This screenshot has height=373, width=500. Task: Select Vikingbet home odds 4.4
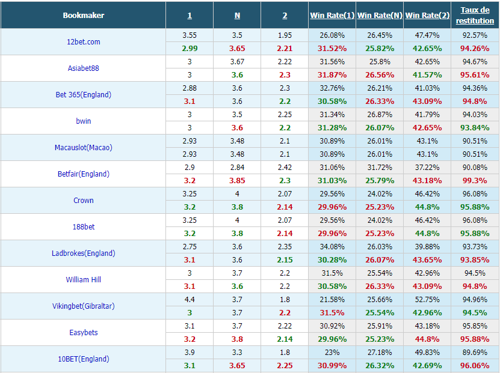pos(190,300)
